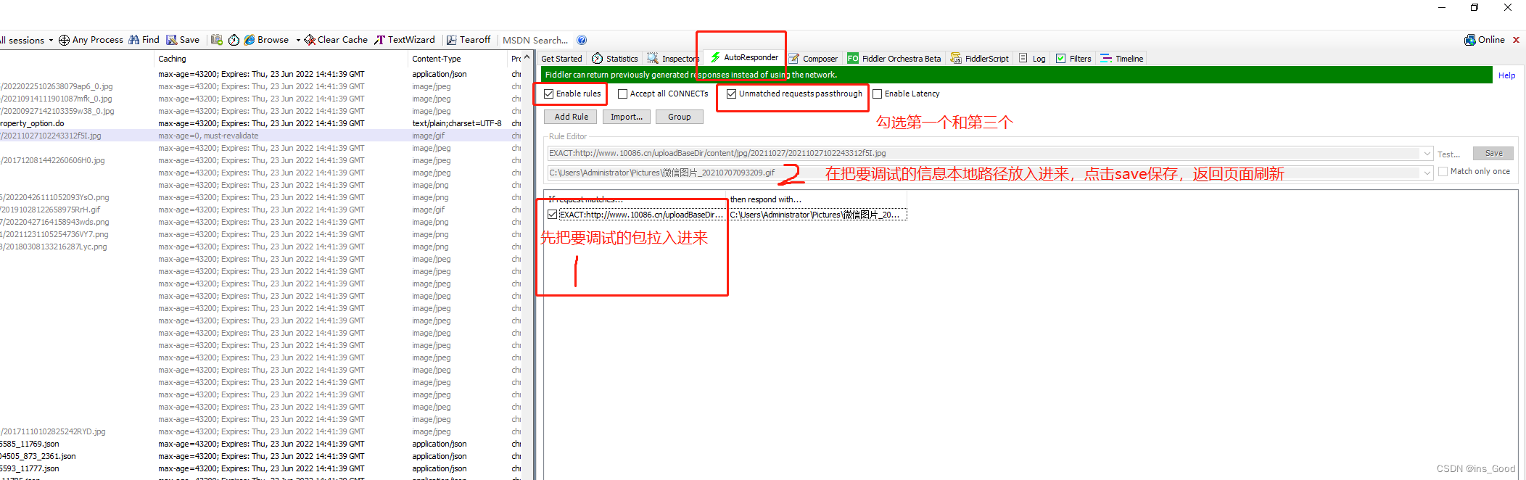Open the Inspectors tab

tap(674, 59)
